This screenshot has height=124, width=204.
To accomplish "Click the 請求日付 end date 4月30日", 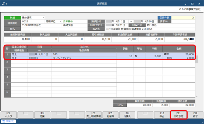I will pos(146,21).
